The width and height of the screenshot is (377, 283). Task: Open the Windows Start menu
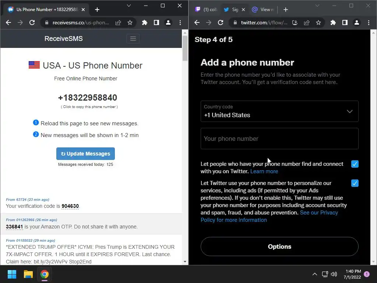[x=12, y=274]
